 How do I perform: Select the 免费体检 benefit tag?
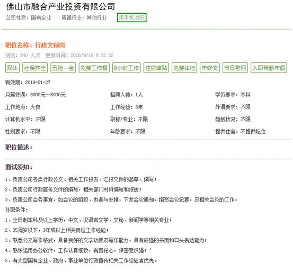click(184, 68)
